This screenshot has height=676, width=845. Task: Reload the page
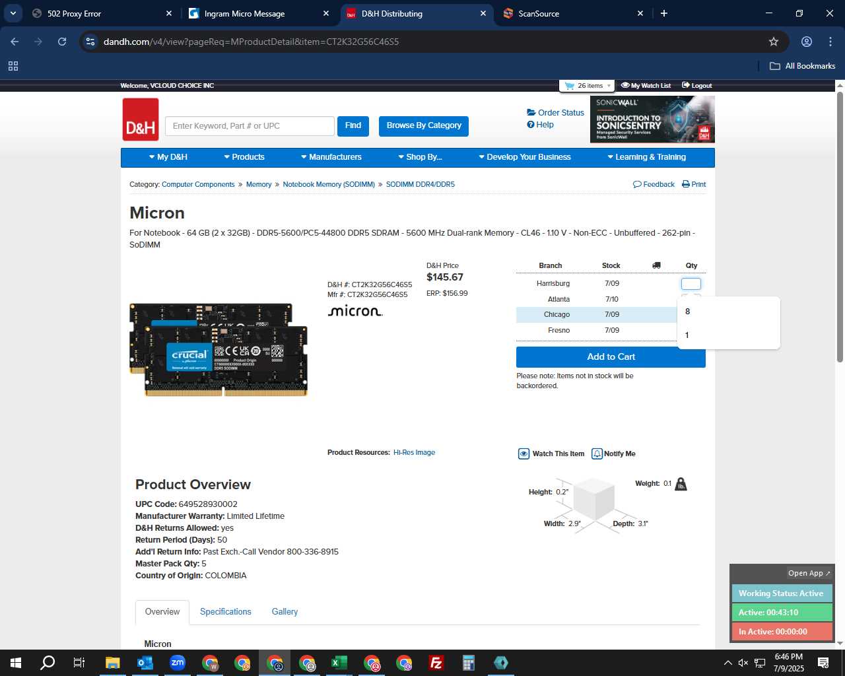(x=62, y=42)
